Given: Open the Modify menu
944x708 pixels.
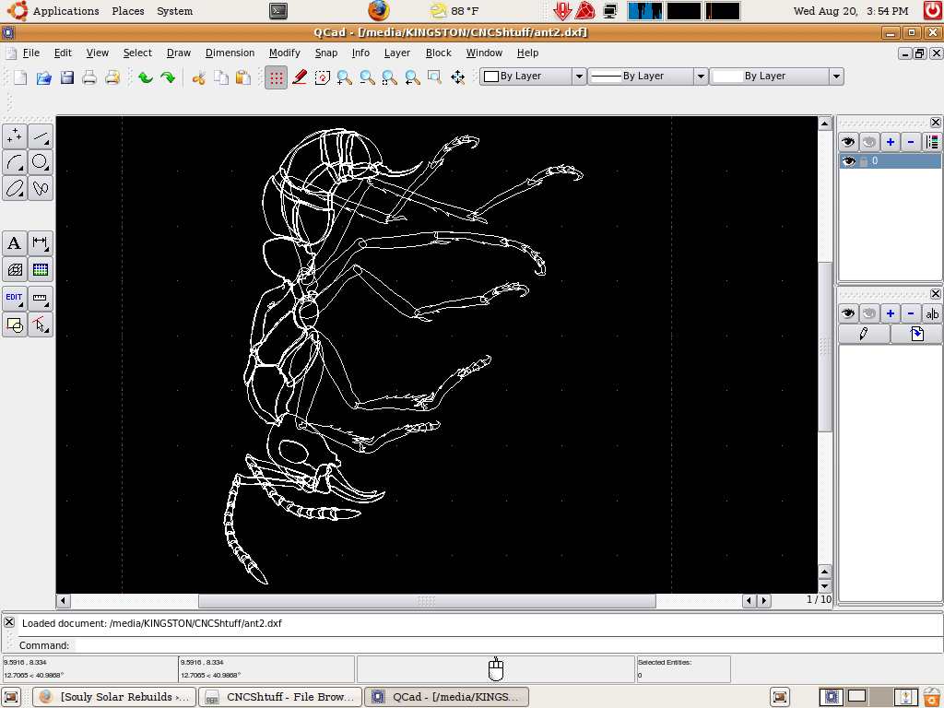Looking at the screenshot, I should click(x=284, y=53).
